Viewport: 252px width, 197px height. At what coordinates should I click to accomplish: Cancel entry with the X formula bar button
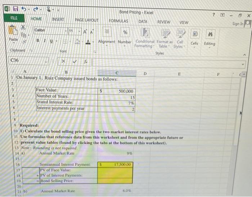click(x=63, y=61)
